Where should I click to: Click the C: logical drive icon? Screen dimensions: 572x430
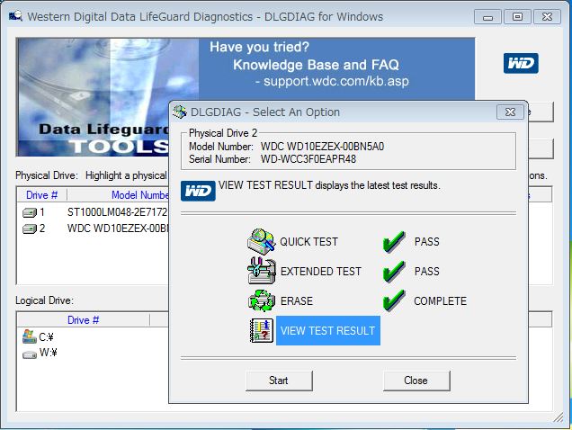[x=30, y=336]
